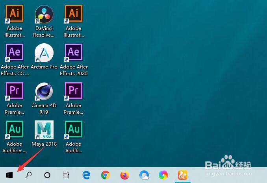
Task: Switch to the orange UC Browser icon
Action: [x=183, y=175]
